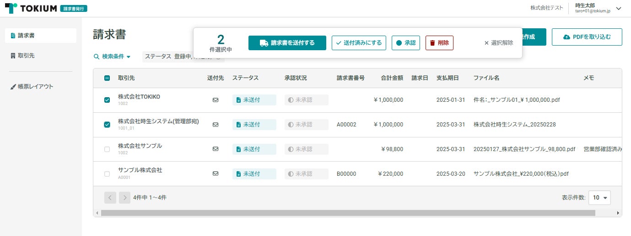The height and width of the screenshot is (236, 631).
Task: Open 取引先 in the sidebar
Action: click(x=26, y=56)
